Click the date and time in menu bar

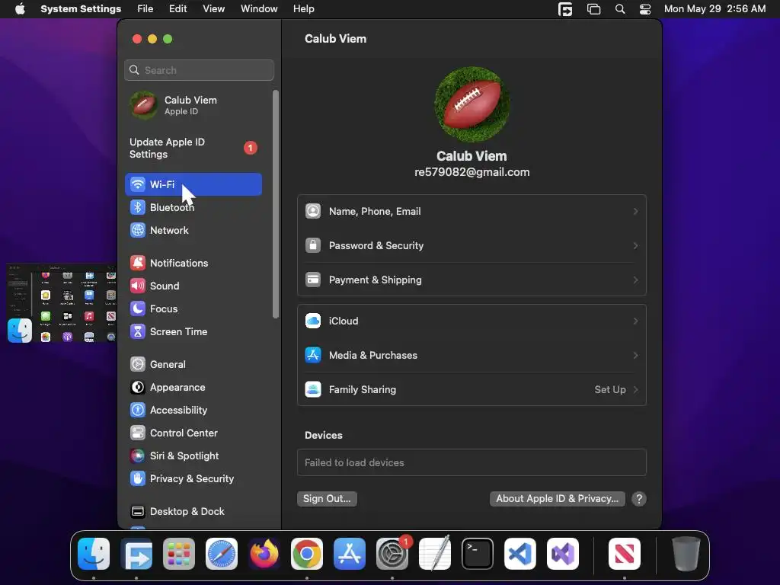(714, 9)
